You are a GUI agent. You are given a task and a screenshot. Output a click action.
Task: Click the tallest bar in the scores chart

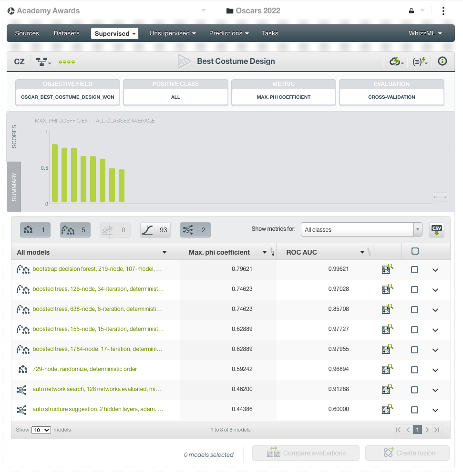click(x=55, y=173)
